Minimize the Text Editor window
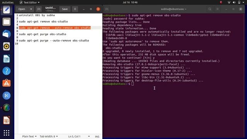This screenshot has height=139, width=247. point(84,9)
